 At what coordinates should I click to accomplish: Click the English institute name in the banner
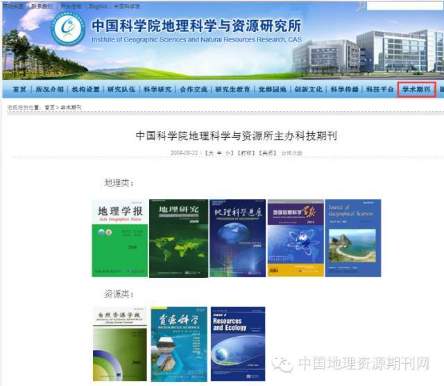[x=196, y=40]
